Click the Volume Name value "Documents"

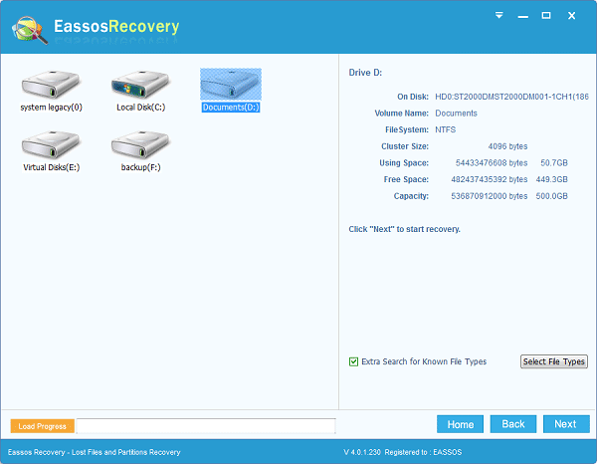pyautogui.click(x=456, y=114)
